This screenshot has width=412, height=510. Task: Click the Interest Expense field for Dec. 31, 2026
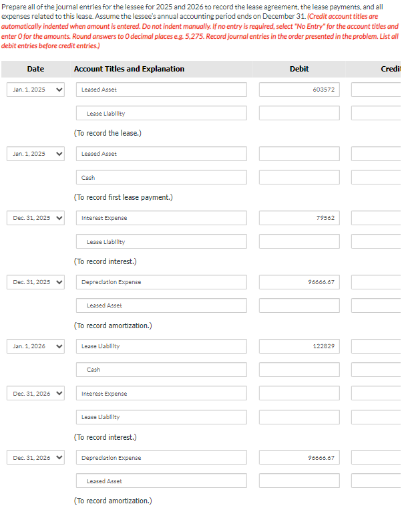[x=160, y=394]
